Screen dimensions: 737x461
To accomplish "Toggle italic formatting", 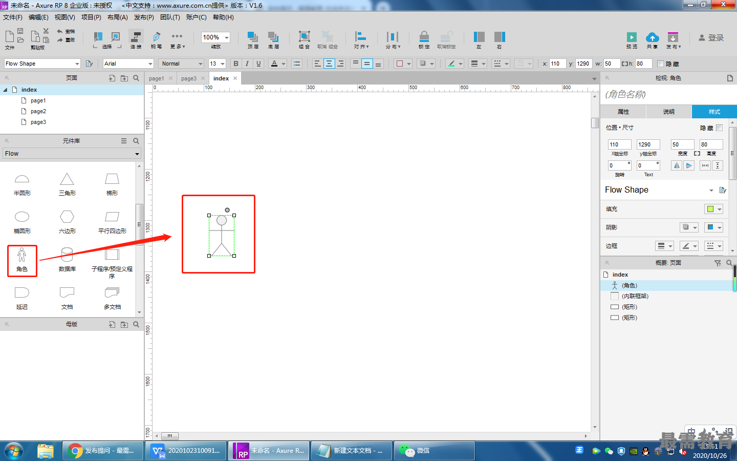I will [x=247, y=64].
